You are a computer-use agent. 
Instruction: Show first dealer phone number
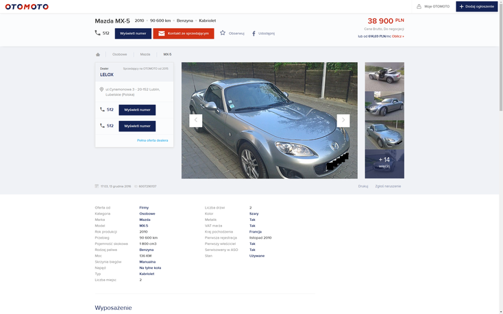pyautogui.click(x=137, y=109)
